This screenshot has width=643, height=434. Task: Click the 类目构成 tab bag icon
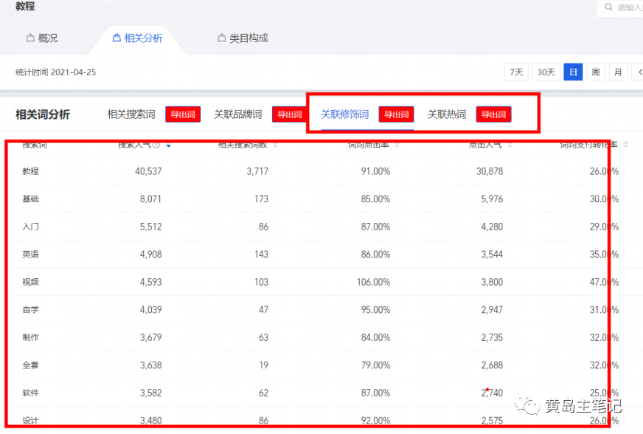point(221,38)
